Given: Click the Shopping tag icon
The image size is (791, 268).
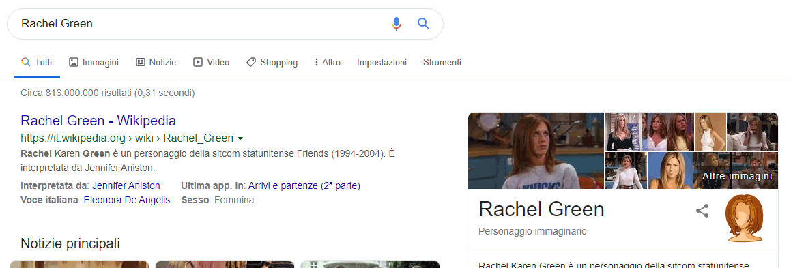Looking at the screenshot, I should (250, 63).
